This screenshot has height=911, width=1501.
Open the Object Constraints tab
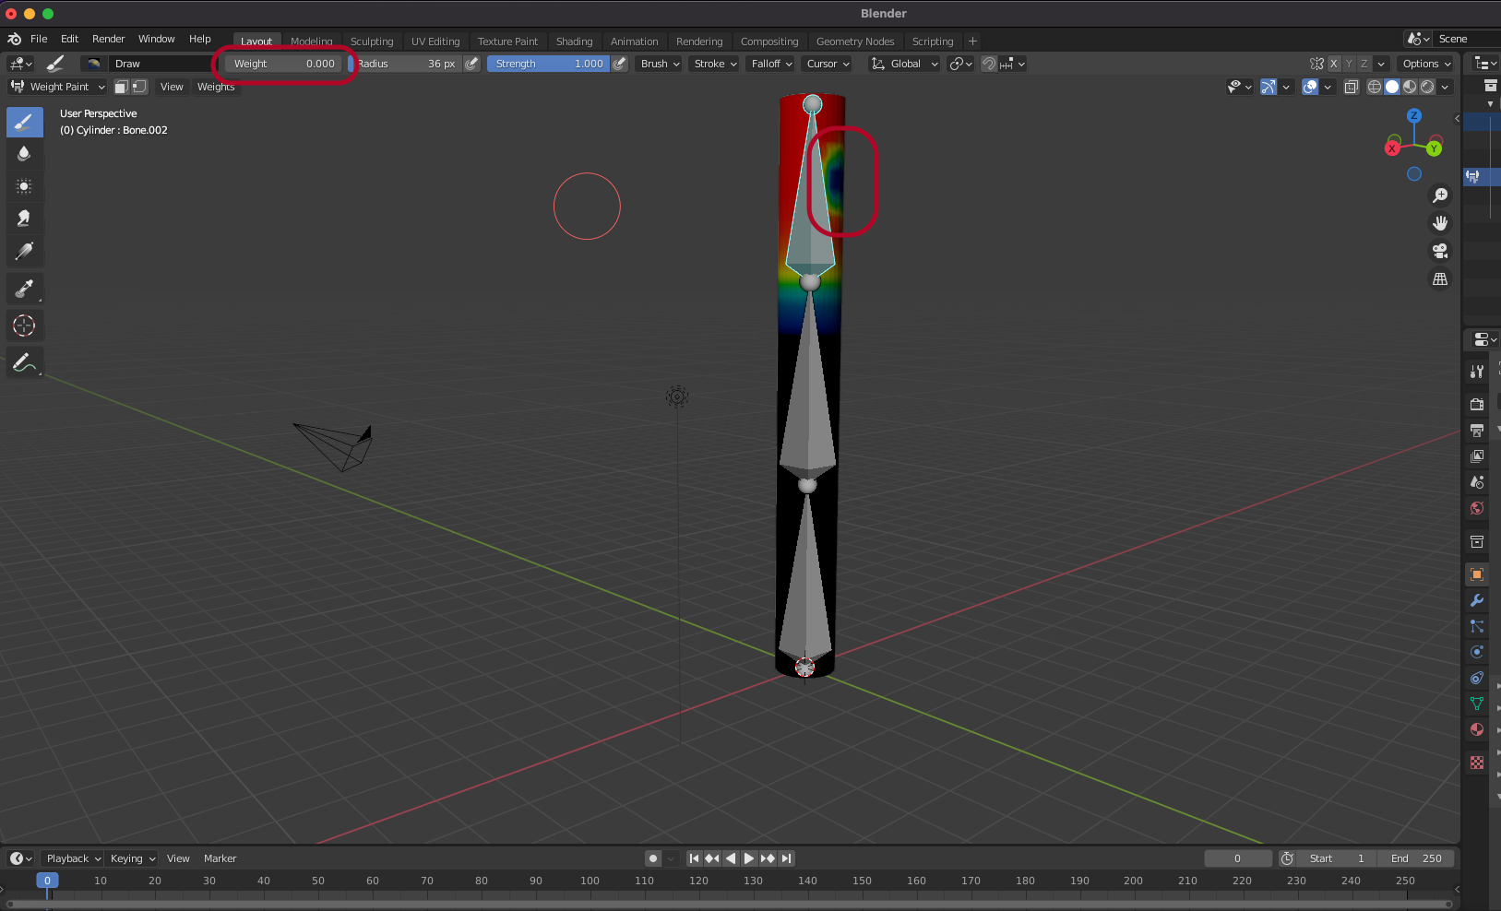tap(1477, 678)
